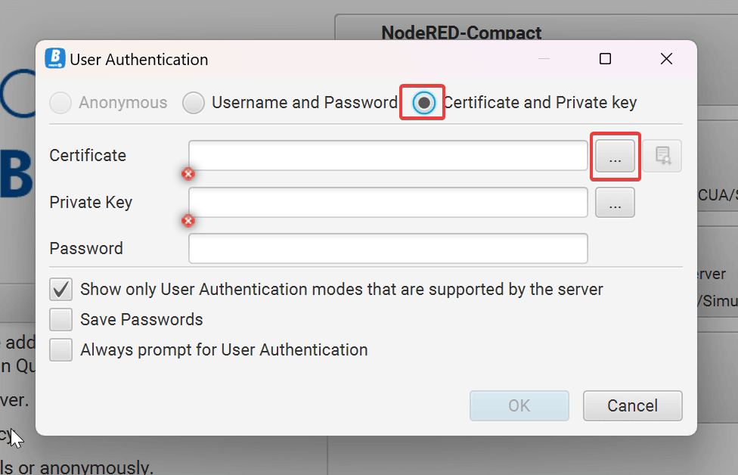Click the red error badge under Certificate field
The image size is (738, 475).
click(x=188, y=174)
